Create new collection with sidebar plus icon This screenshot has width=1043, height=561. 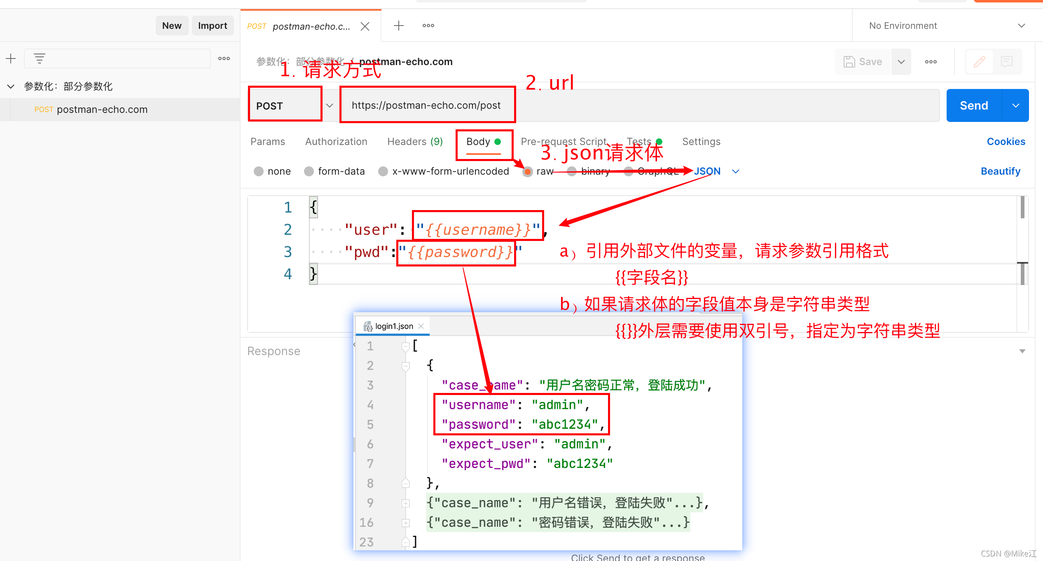11,58
